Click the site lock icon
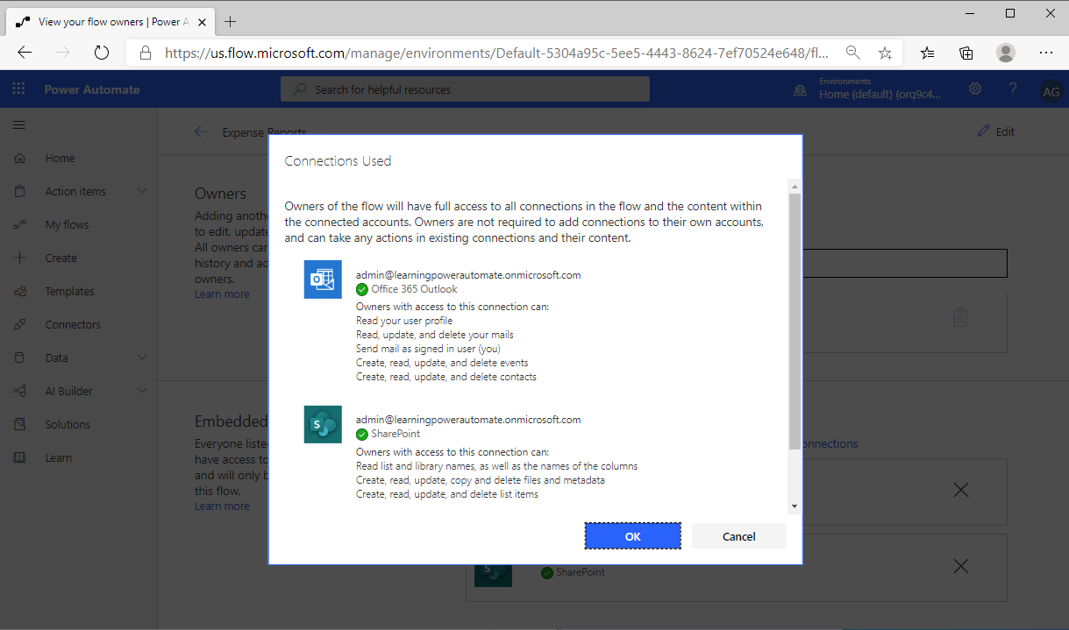The image size is (1069, 630). (x=146, y=53)
